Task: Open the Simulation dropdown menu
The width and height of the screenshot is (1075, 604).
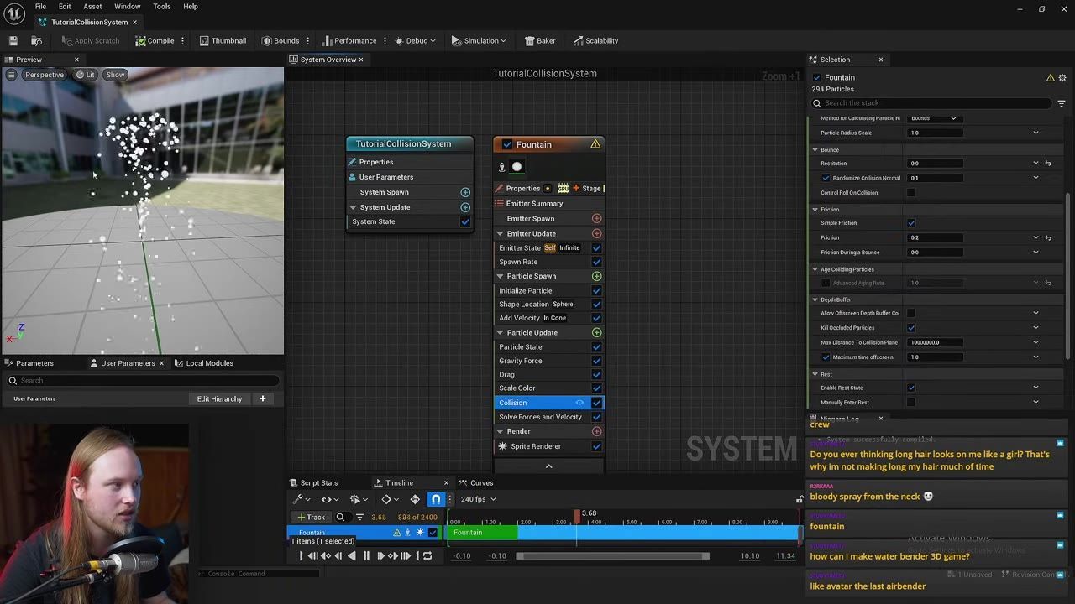Action: click(479, 40)
